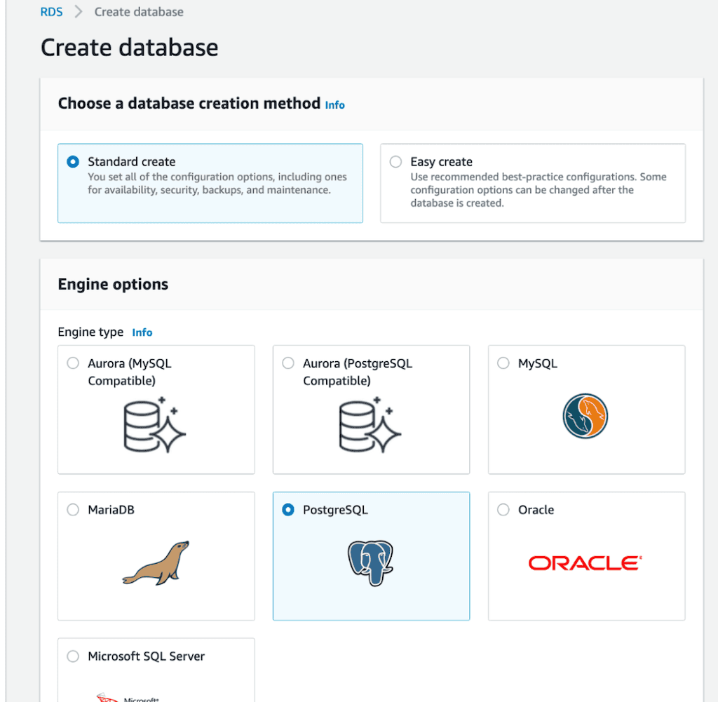
Task: Click the Create database breadcrumb entry
Action: 138,11
